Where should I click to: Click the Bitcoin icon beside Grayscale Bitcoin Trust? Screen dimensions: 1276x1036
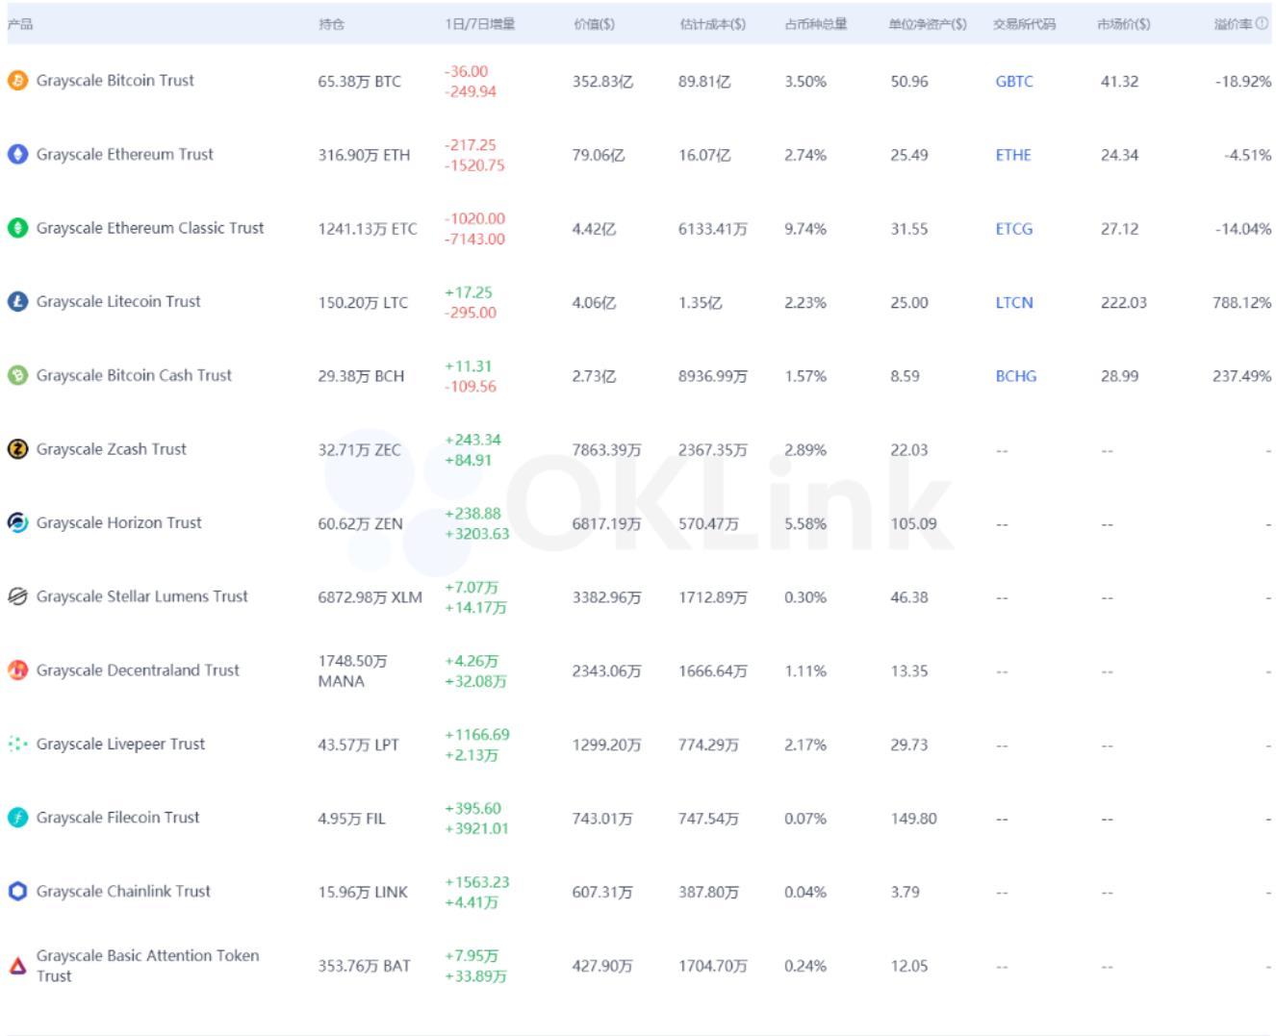tap(17, 81)
